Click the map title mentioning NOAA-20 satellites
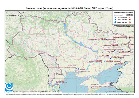 click(x=69, y=8)
